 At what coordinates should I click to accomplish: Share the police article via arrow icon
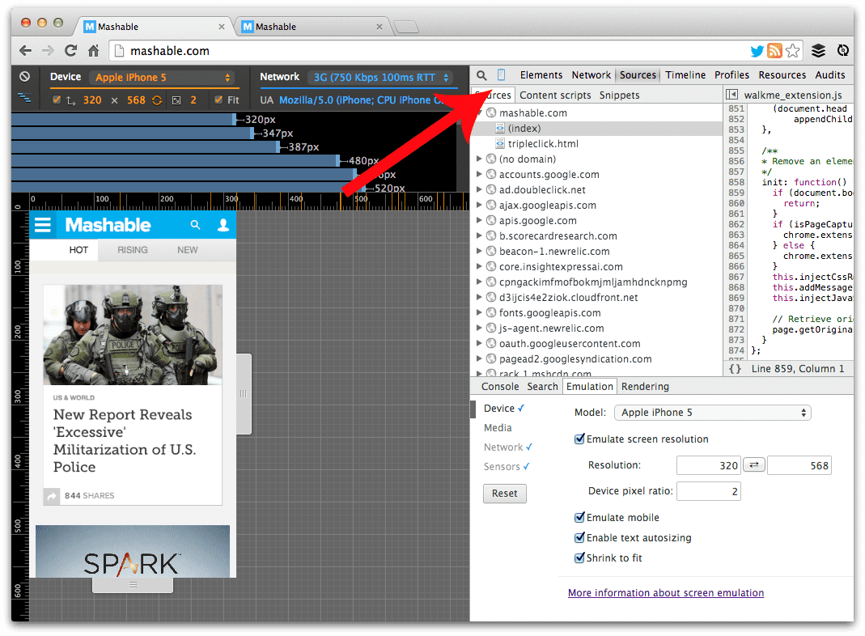coord(51,496)
